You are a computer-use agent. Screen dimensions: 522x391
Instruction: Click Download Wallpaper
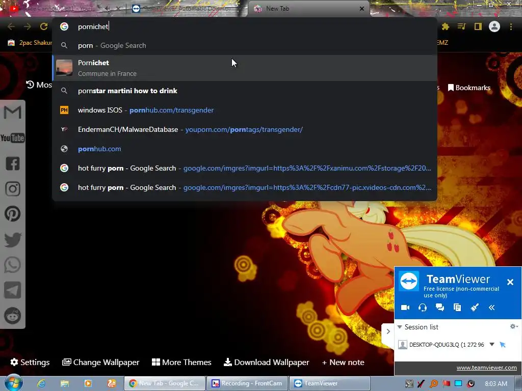266,362
